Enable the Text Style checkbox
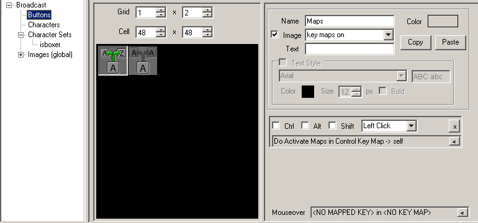This screenshot has height=223, width=478. 283,63
